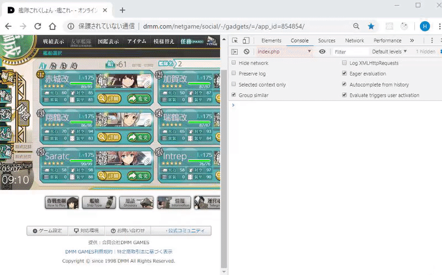Viewport: 442px width, 275px height.
Task: Open the 模様替え game menu
Action: tap(164, 41)
